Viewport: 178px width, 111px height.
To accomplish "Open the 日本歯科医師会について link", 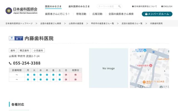I will pos(145,6).
